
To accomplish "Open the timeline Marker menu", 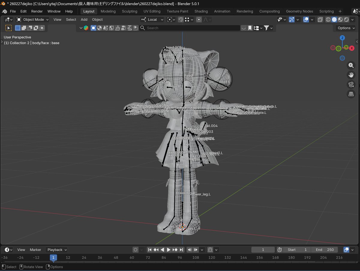I will coord(35,250).
